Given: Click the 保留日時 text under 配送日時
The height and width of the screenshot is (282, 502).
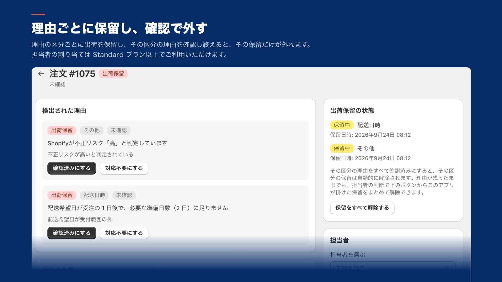Looking at the screenshot, I should (x=371, y=135).
